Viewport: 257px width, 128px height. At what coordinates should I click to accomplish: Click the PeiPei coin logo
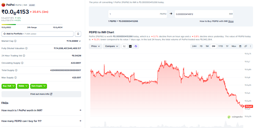pos(3,5)
